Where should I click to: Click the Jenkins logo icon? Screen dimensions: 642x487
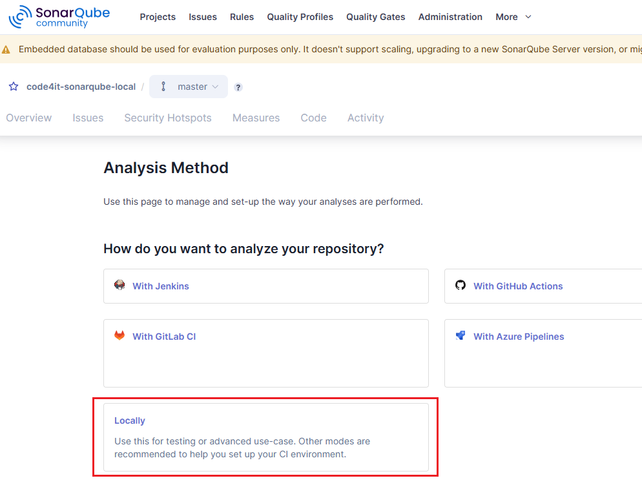point(119,285)
